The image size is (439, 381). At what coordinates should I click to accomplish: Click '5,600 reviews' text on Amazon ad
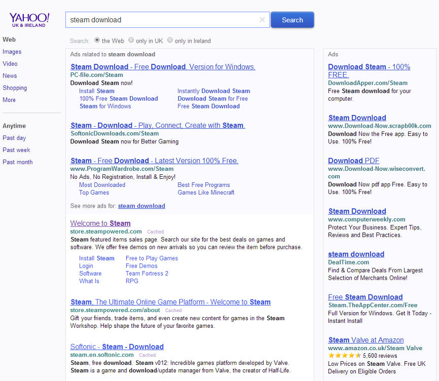pos(380,356)
